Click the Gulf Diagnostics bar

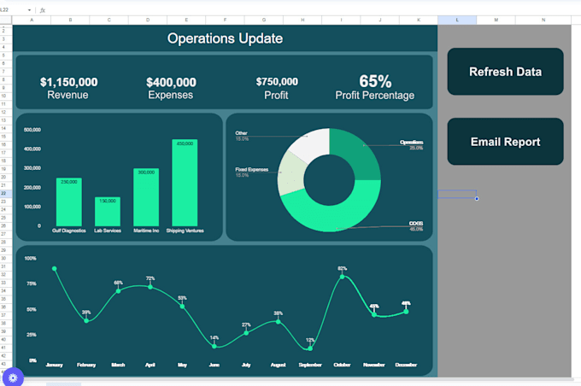coord(69,202)
